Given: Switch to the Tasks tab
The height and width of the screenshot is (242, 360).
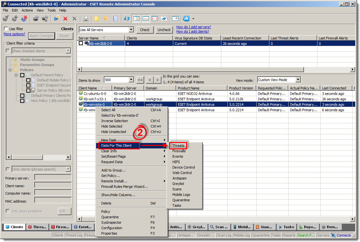Looking at the screenshot, I should click(287, 227).
